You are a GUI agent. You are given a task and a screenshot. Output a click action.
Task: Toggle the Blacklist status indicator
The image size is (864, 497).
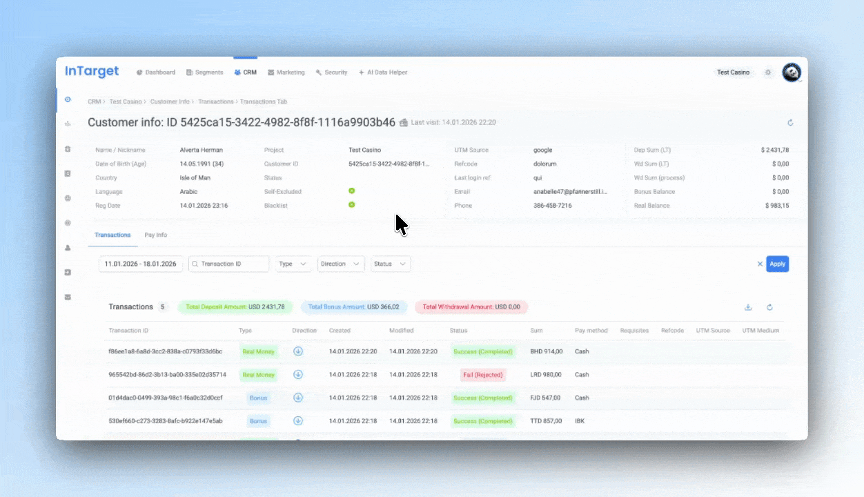[x=351, y=205]
